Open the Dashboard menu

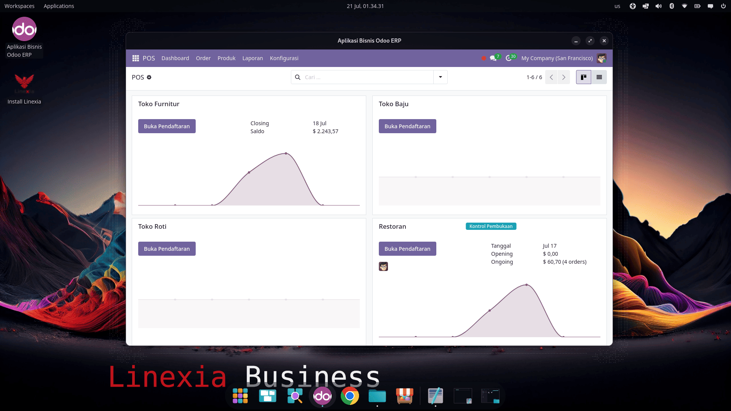tap(175, 58)
